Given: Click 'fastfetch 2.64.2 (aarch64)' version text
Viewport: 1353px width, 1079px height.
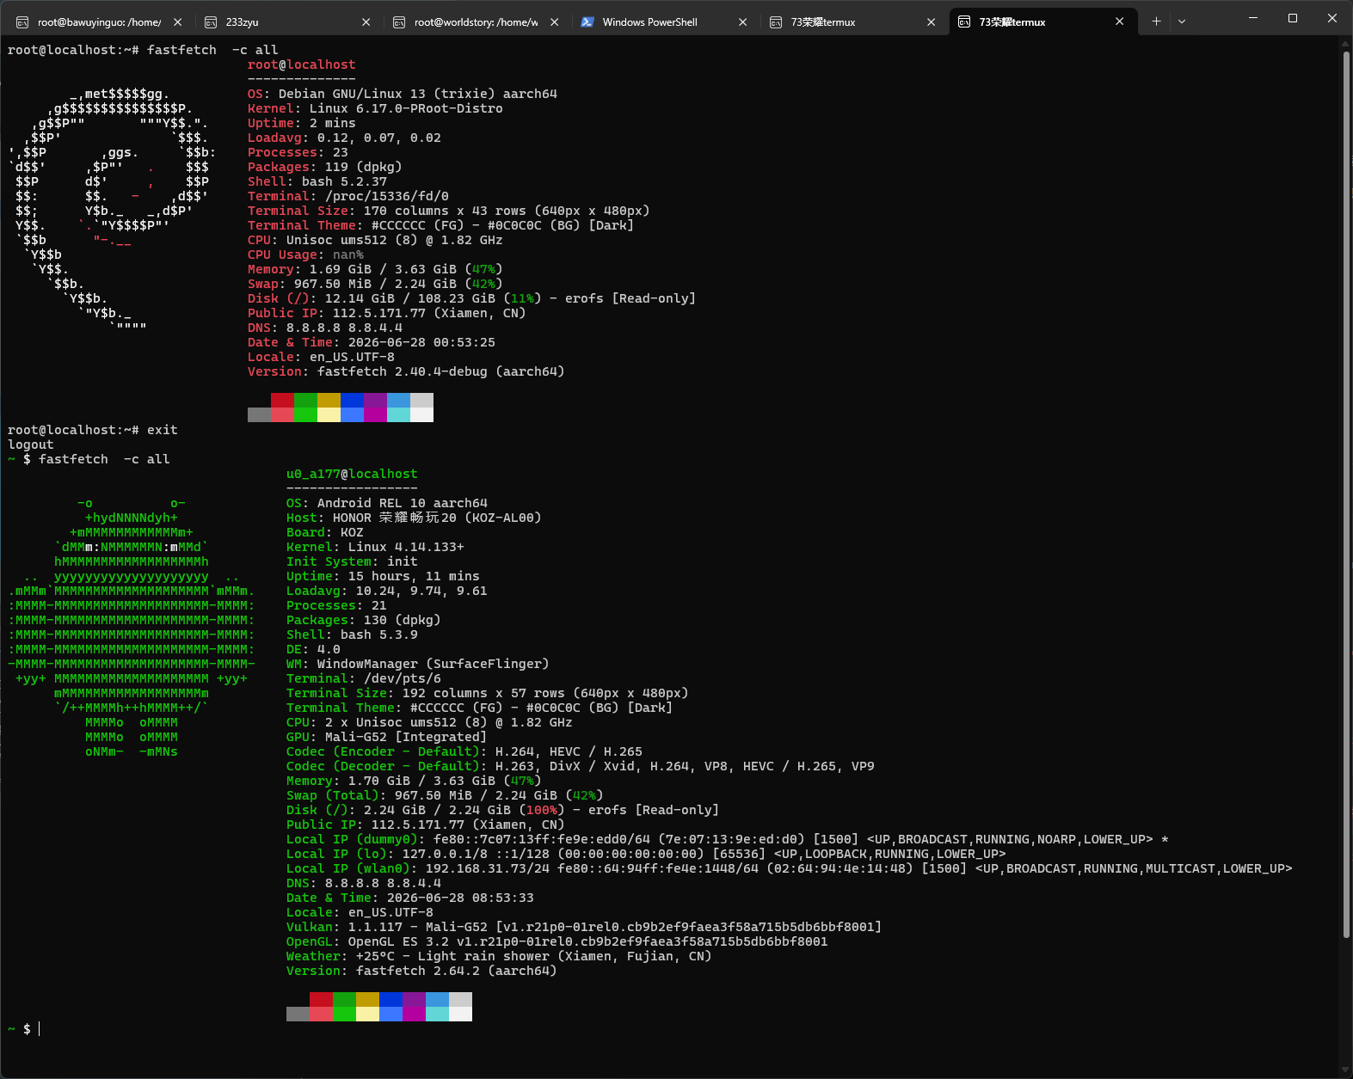Looking at the screenshot, I should tap(457, 971).
